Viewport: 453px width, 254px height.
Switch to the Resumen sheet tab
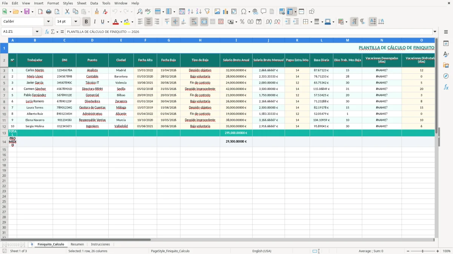pos(77,244)
